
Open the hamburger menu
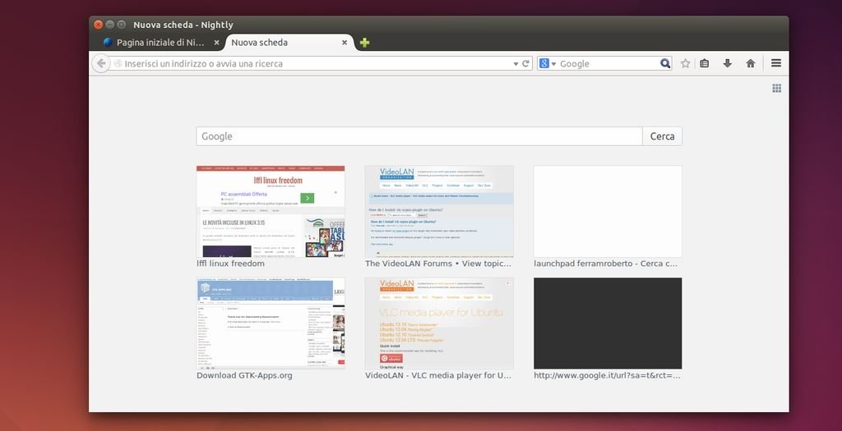click(x=776, y=63)
